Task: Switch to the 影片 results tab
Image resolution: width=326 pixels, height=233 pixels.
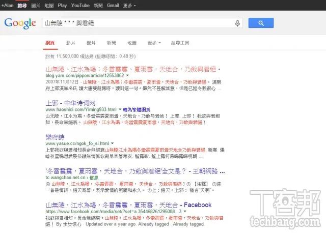Action: click(x=70, y=43)
